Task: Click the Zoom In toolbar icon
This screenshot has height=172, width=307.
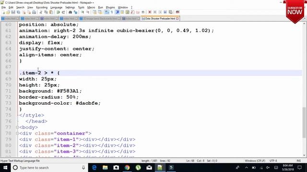Action: [x=83, y=12]
